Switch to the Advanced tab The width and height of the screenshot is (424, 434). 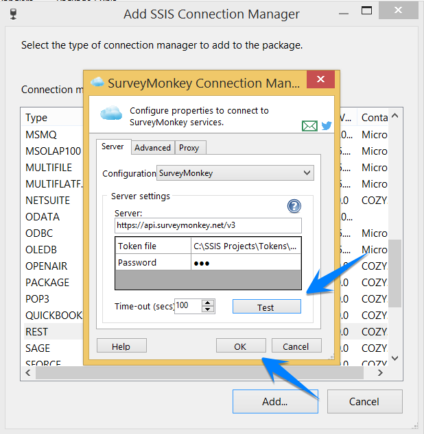[152, 148]
